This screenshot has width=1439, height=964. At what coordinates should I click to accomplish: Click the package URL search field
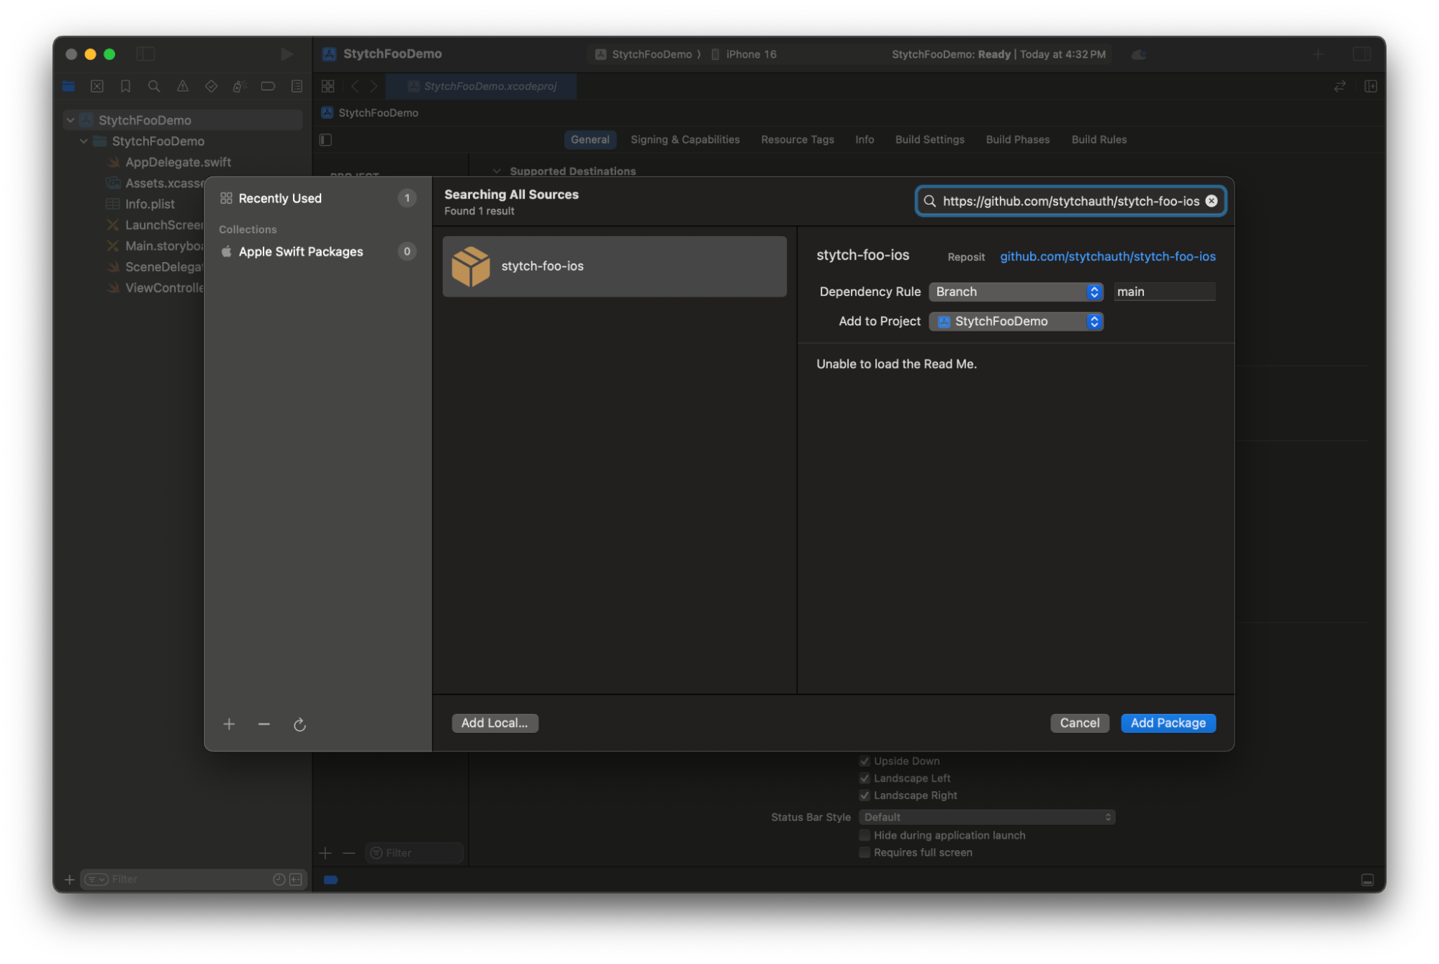(x=1070, y=201)
